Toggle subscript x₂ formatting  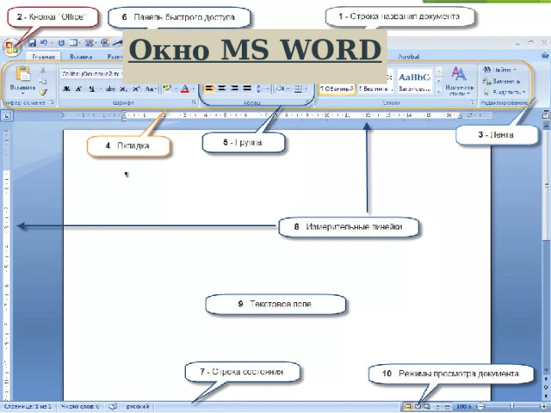(x=123, y=89)
